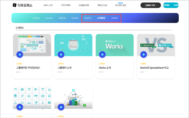
Task: Click the Works 소개 title
Action: pyautogui.click(x=105, y=68)
